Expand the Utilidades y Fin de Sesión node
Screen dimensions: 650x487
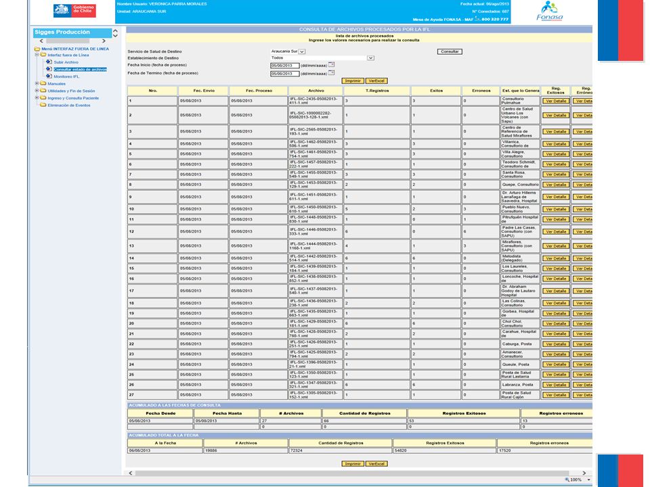[37, 91]
